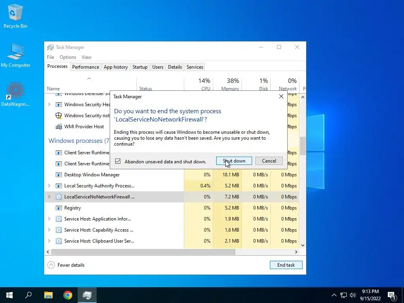Switch to the Details tab
The width and height of the screenshot is (404, 303).
tap(175, 67)
